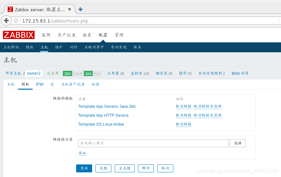Go to 动作 submenu
Screen dimensions: 281x177
pos(73,47)
